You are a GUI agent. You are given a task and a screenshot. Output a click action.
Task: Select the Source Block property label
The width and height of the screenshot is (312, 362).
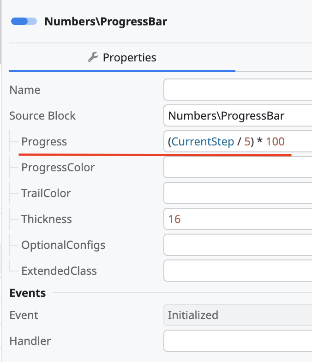point(42,115)
